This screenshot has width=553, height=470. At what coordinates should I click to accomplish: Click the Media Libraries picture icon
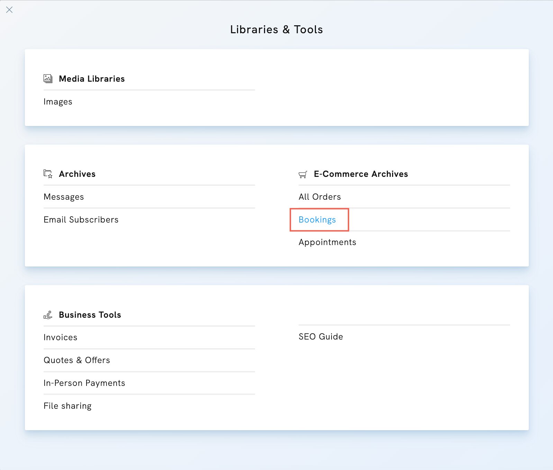click(x=48, y=79)
